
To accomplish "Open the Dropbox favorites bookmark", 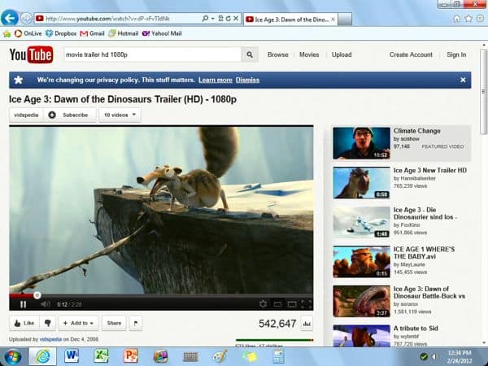I will tap(61, 33).
